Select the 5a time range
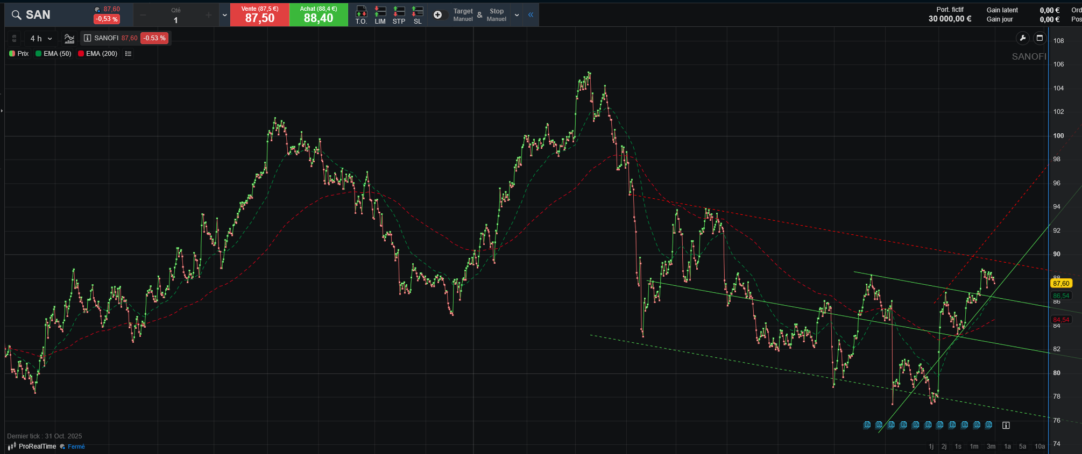Viewport: 1082px width, 454px height. pyautogui.click(x=1022, y=446)
